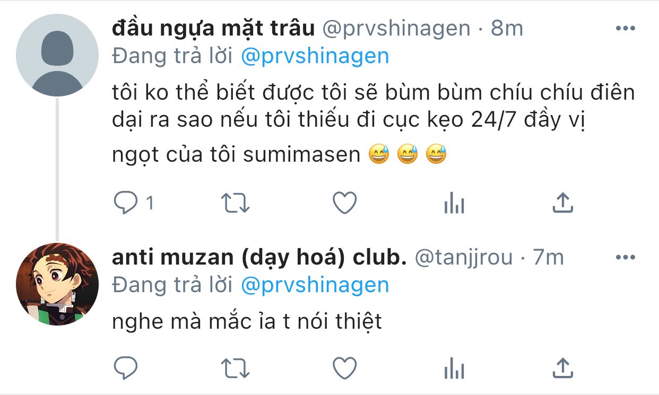
Task: View analytics of the first tweet
Action: (x=454, y=203)
